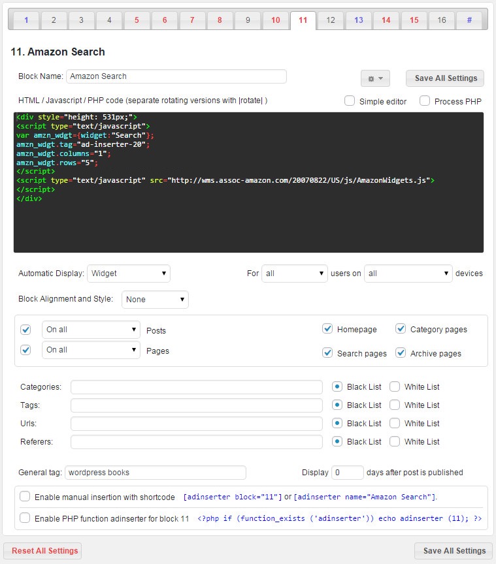496x564 pixels.
Task: Enable the Simple editor checkbox
Action: point(350,101)
